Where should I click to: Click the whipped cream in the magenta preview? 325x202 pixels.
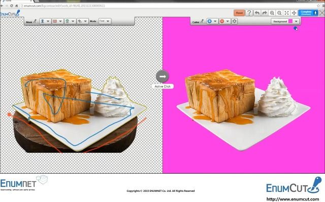tap(278, 97)
